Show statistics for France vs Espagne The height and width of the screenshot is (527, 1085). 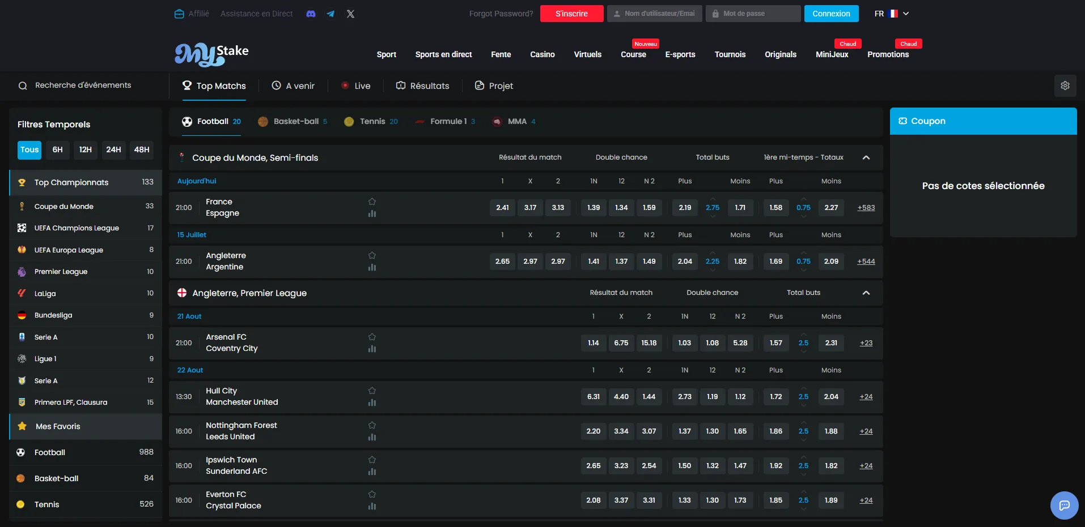372,213
